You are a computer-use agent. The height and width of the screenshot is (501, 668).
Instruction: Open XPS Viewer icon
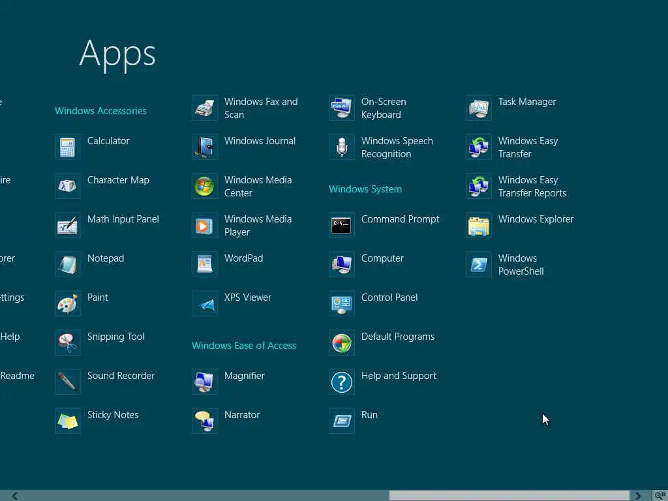(x=205, y=304)
